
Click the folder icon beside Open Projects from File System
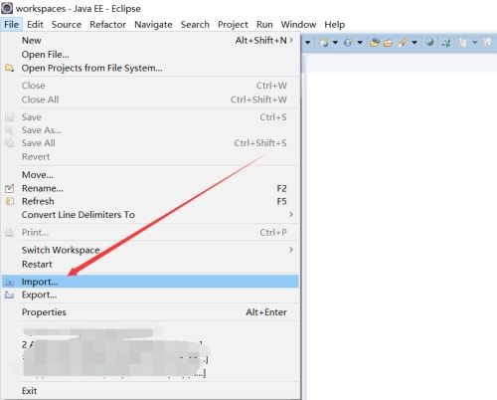9,68
